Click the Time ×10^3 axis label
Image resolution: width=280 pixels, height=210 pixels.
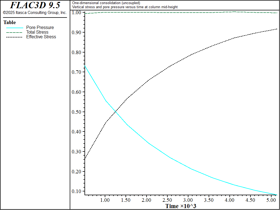(181, 206)
